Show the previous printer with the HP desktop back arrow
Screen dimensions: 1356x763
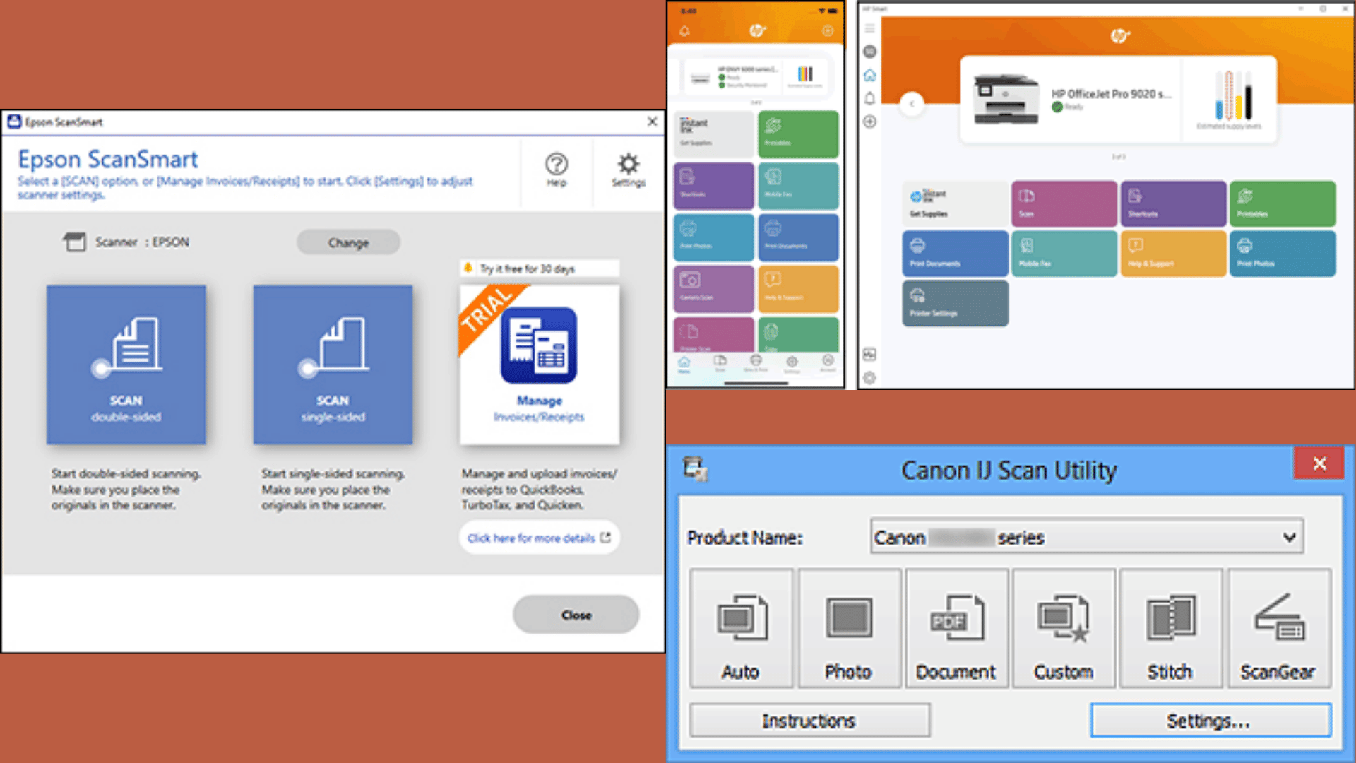click(912, 104)
